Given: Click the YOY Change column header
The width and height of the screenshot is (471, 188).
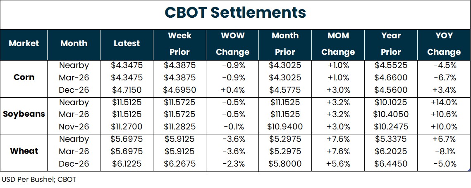Looking at the screenshot, I should 444,44.
